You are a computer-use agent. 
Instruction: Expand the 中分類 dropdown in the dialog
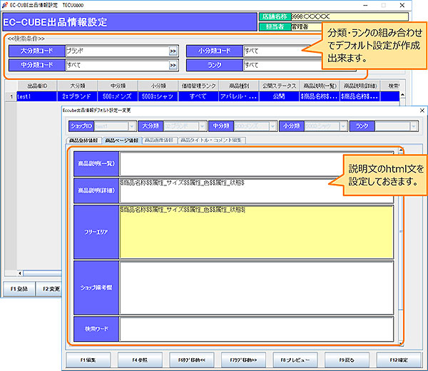(270, 126)
